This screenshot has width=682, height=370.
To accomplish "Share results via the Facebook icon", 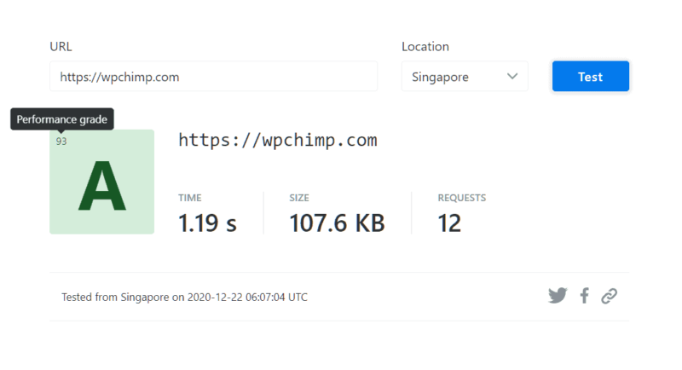I will [x=585, y=296].
